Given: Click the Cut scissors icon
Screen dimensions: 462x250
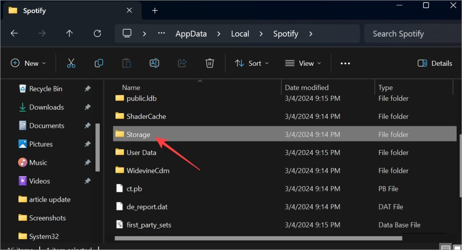Looking at the screenshot, I should [x=71, y=63].
